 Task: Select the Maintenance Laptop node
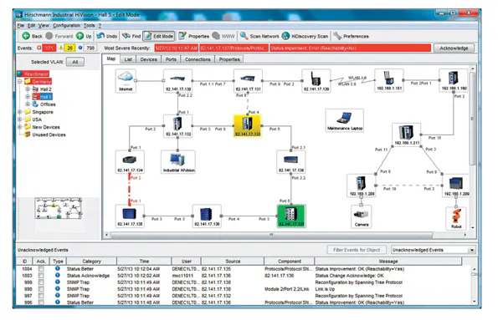coord(345,120)
